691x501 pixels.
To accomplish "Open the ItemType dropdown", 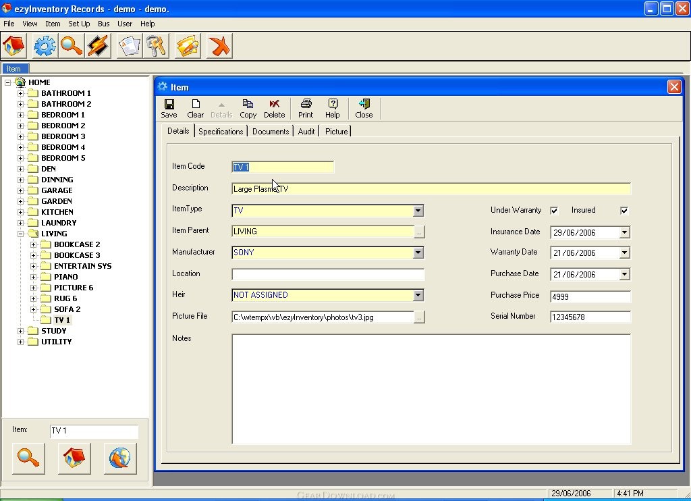I will click(x=418, y=211).
